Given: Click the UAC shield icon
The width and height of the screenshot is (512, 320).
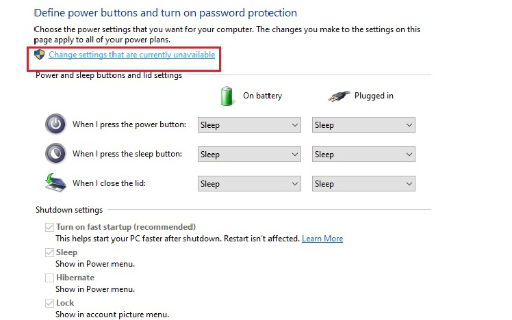Looking at the screenshot, I should tap(40, 55).
